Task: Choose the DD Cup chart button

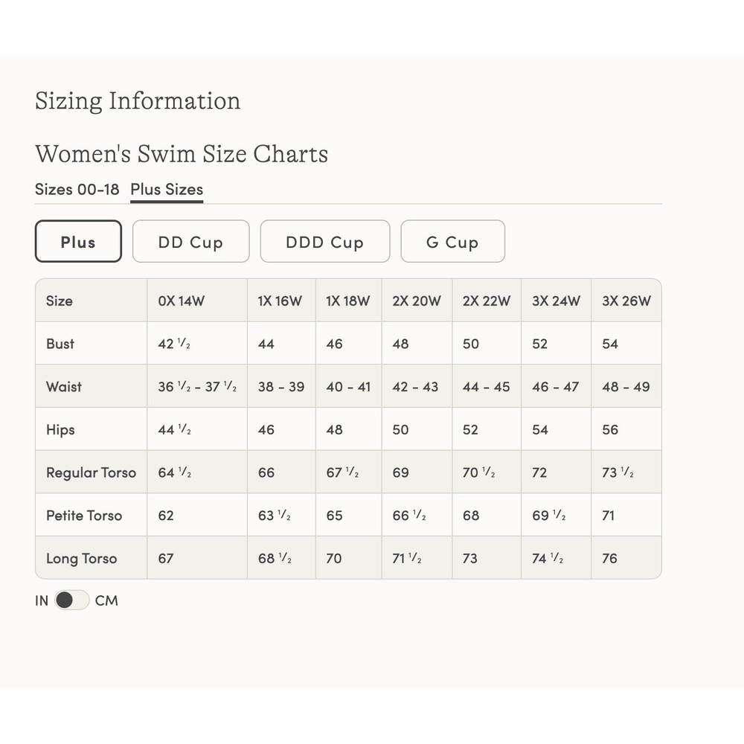Action: pyautogui.click(x=190, y=242)
